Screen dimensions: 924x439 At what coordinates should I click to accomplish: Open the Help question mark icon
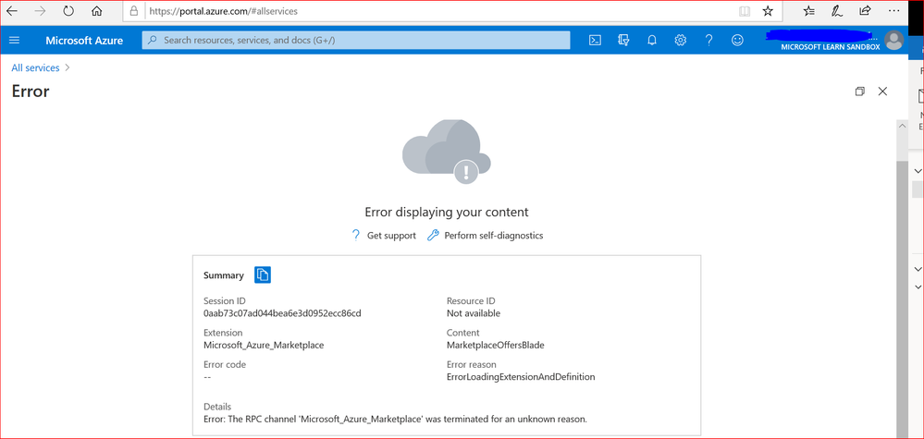point(708,40)
